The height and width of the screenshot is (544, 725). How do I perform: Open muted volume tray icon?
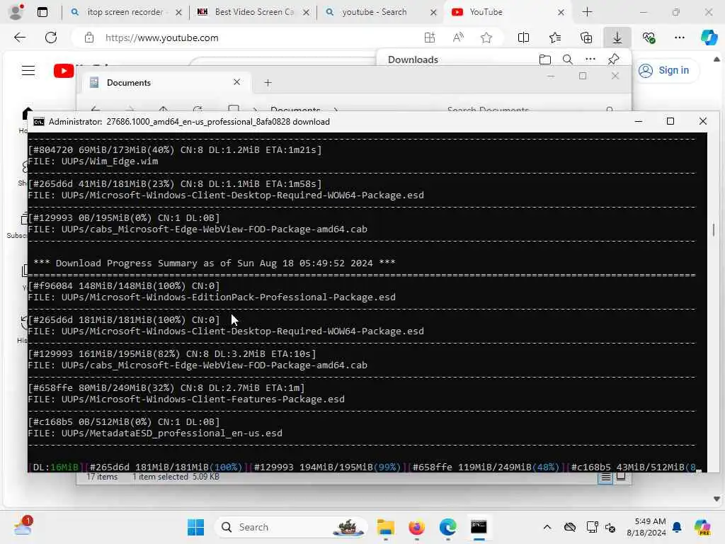610,527
